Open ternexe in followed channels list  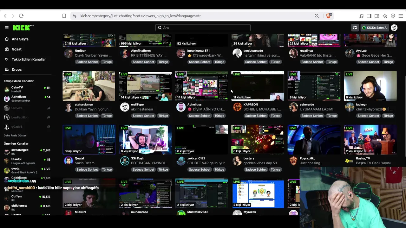(27, 108)
